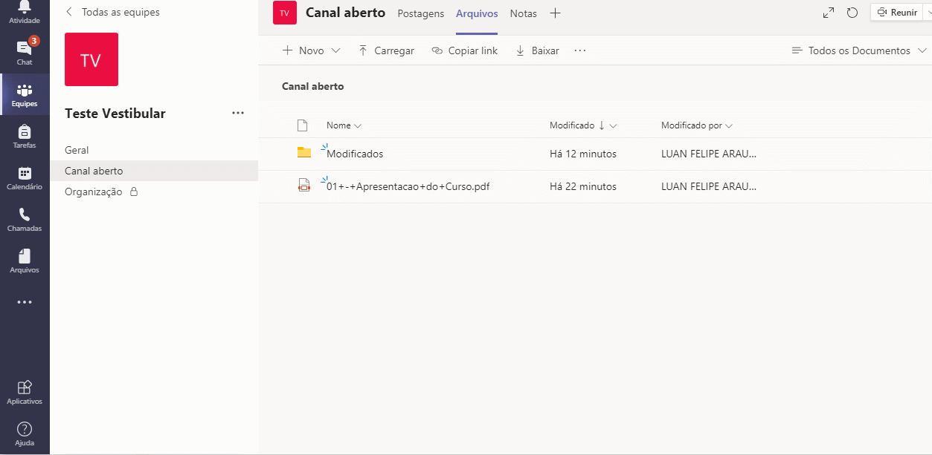Go back to Todas as equipes
This screenshot has height=455, width=932.
(112, 12)
